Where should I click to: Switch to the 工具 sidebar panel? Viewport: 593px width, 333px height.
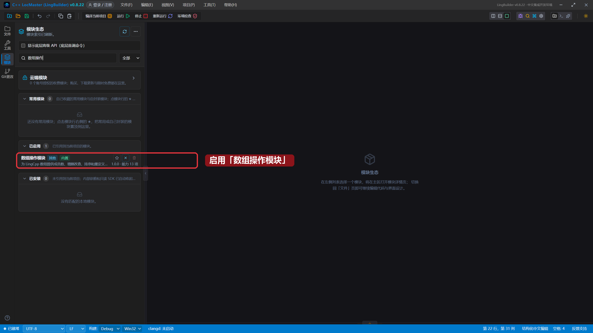pyautogui.click(x=7, y=45)
